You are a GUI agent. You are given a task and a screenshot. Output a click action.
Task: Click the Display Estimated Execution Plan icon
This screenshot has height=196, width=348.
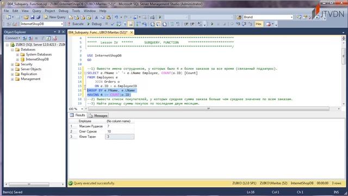click(119, 24)
